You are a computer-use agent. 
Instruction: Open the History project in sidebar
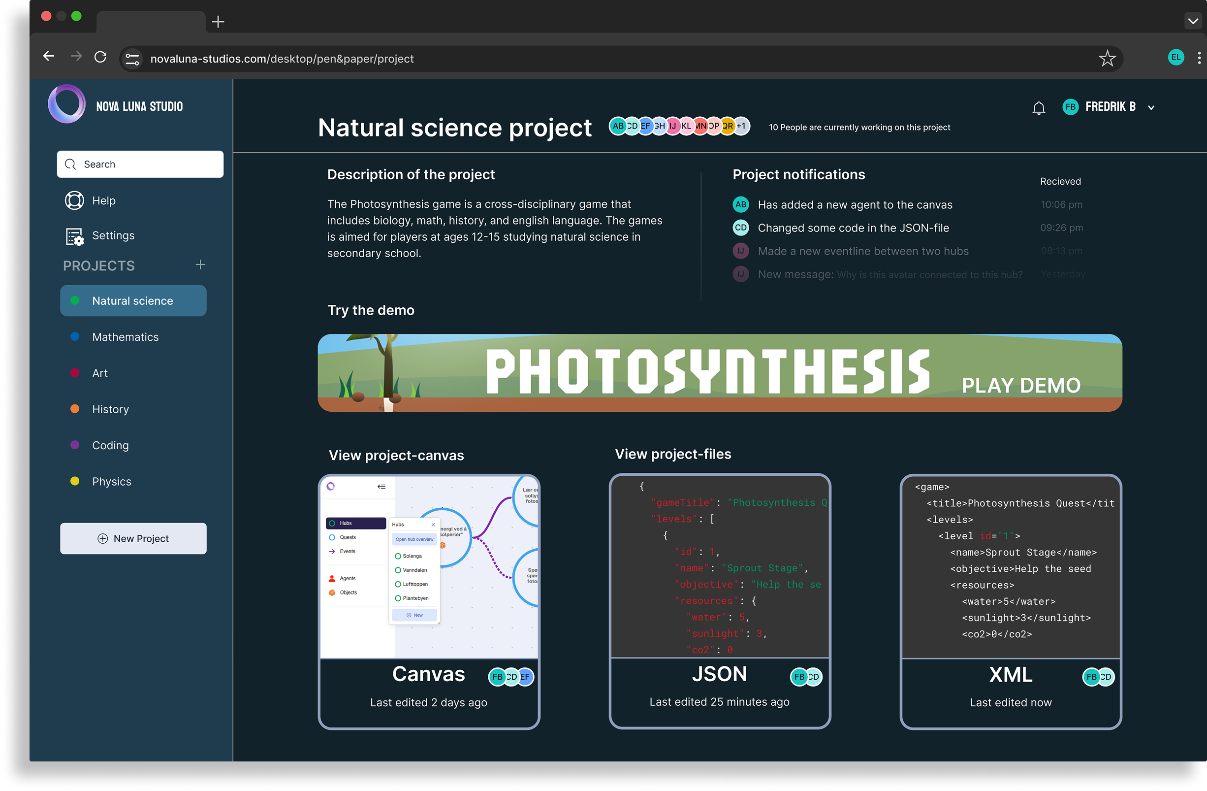[x=111, y=409]
